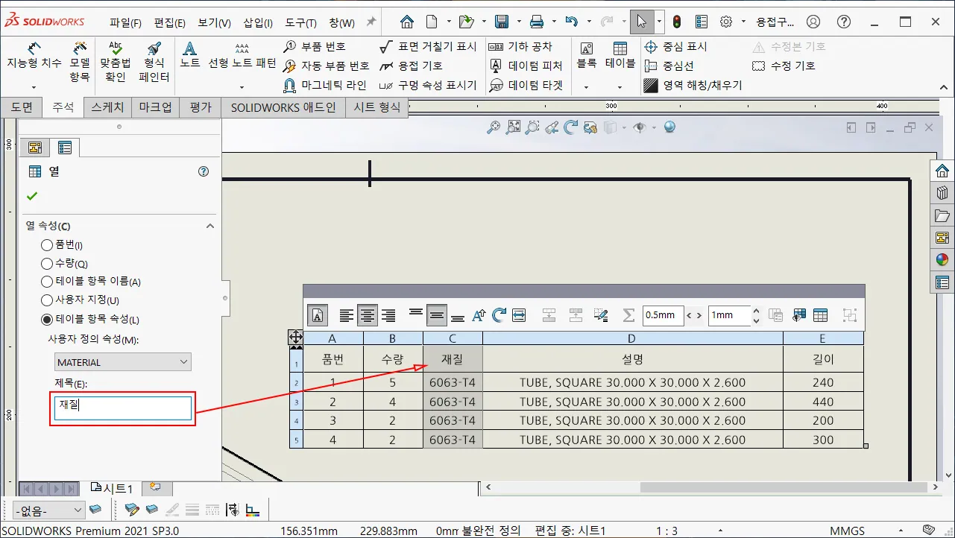Click the Rebuild traffic light icon

click(x=677, y=22)
